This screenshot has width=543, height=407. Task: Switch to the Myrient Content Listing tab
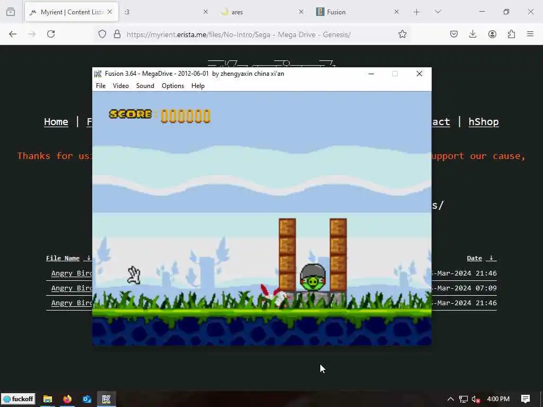[x=72, y=12]
